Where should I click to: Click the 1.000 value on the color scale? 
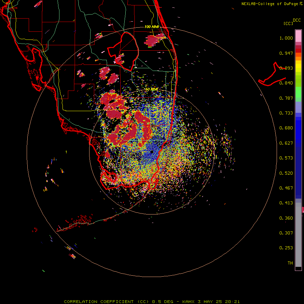(286, 38)
